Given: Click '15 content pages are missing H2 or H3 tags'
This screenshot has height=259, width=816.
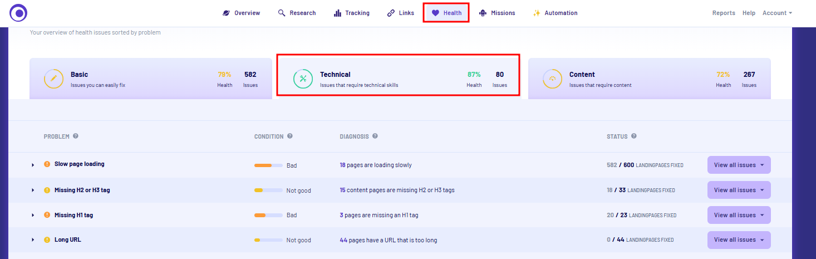Looking at the screenshot, I should 397,190.
